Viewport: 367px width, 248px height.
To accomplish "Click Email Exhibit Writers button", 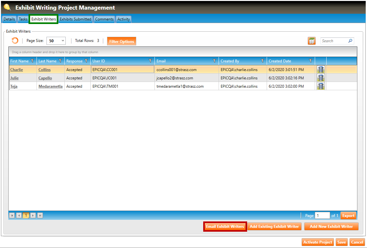I will pyautogui.click(x=225, y=227).
